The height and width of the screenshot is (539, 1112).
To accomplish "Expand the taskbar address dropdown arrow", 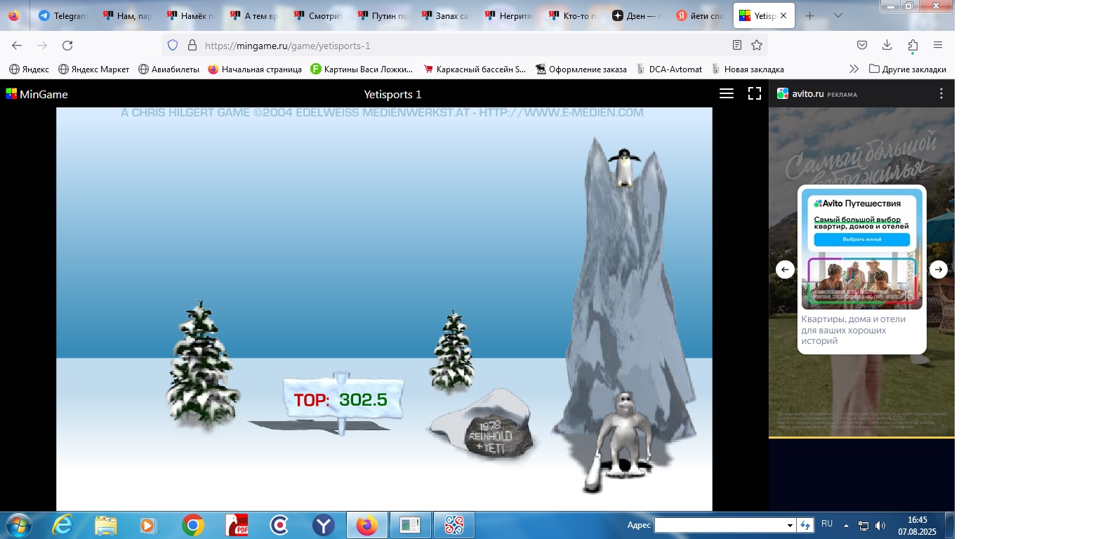I will tap(790, 525).
